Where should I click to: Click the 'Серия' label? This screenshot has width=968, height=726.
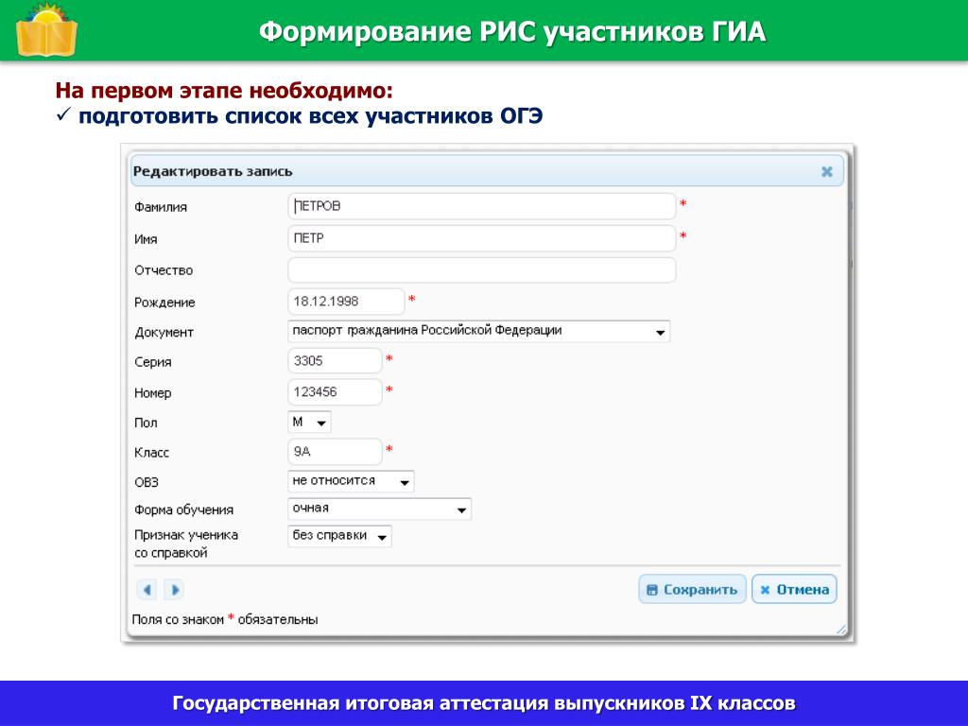[152, 362]
